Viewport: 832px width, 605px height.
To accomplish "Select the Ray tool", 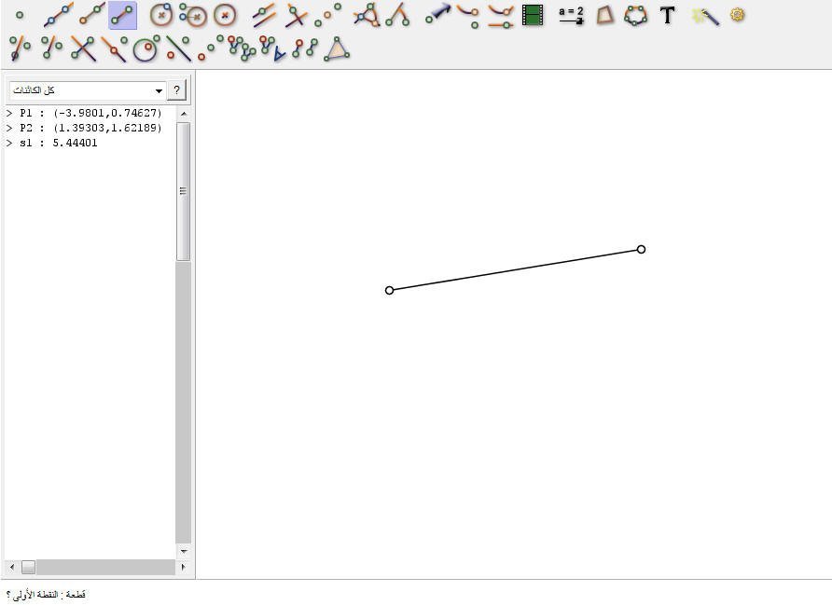I will pyautogui.click(x=91, y=15).
